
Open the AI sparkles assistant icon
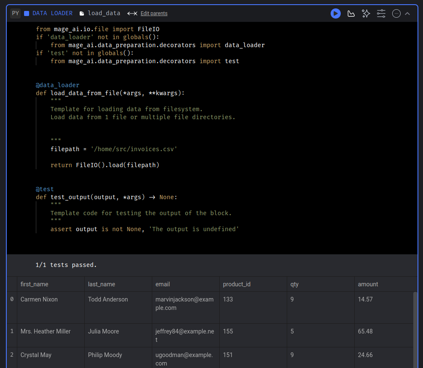coord(366,13)
